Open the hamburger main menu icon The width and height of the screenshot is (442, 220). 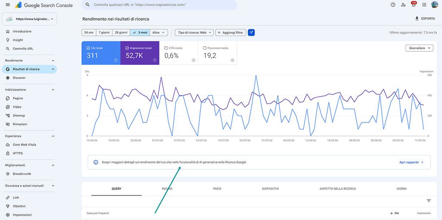pyautogui.click(x=8, y=5)
